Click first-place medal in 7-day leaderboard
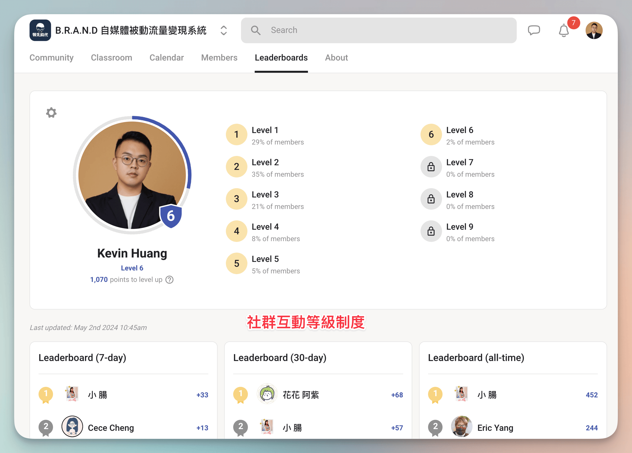 tap(46, 395)
